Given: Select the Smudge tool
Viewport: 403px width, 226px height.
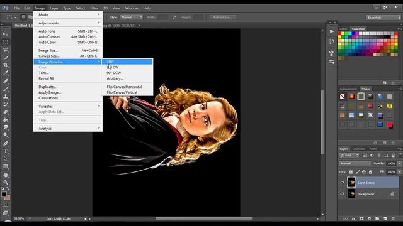Looking at the screenshot, I should pos(6,127).
